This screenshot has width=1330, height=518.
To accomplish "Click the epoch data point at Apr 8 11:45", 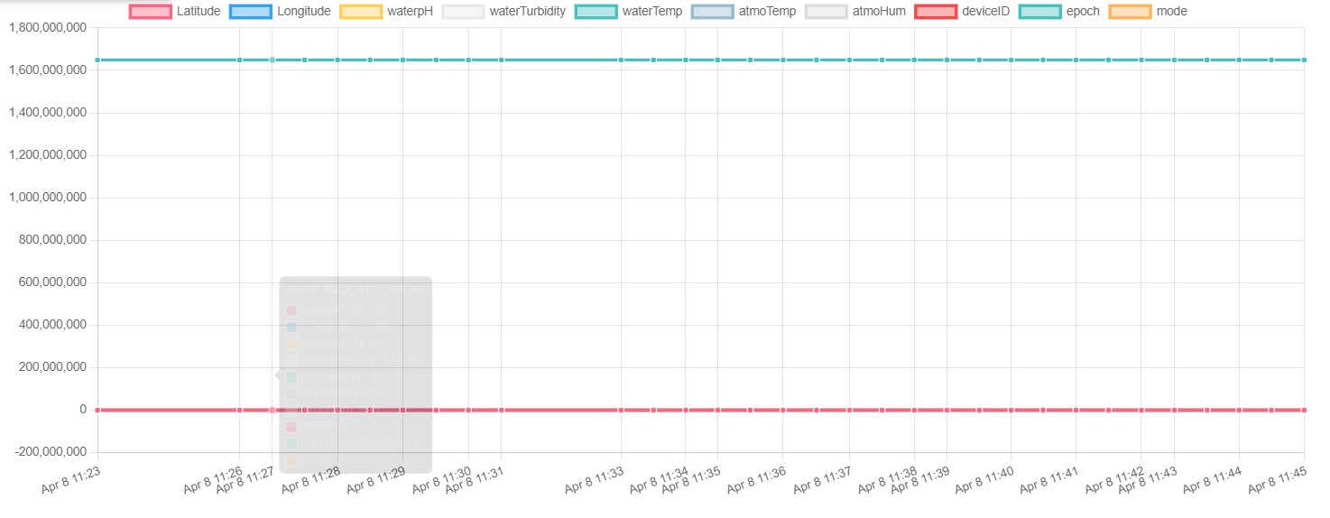I will click(x=1304, y=60).
